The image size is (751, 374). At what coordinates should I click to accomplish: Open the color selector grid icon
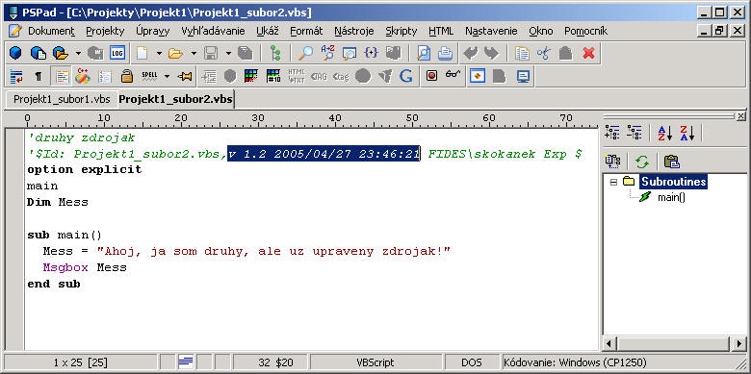click(x=251, y=76)
